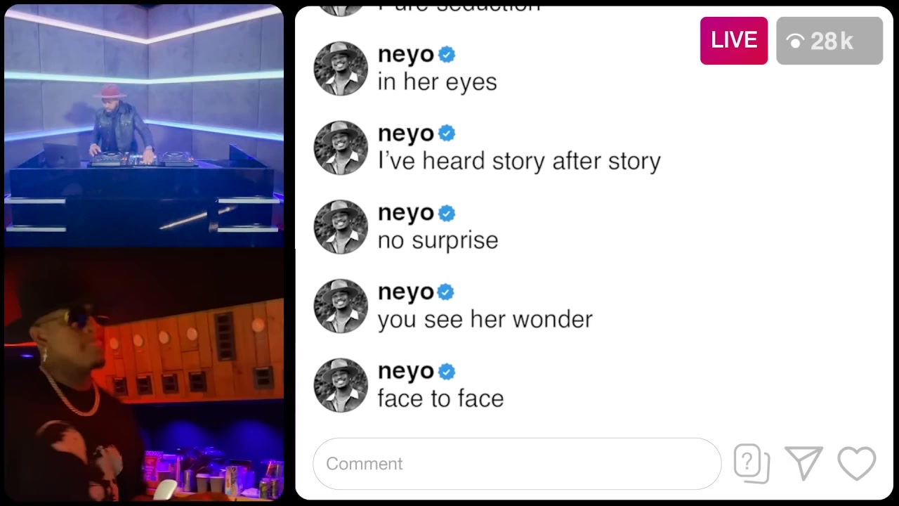Click neyo username above 'face to face'
Viewport: 899px width, 506px height.
pyautogui.click(x=406, y=371)
